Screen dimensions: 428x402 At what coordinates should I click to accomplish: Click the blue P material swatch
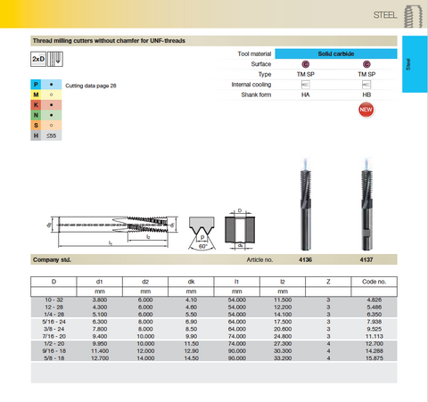[x=36, y=85]
